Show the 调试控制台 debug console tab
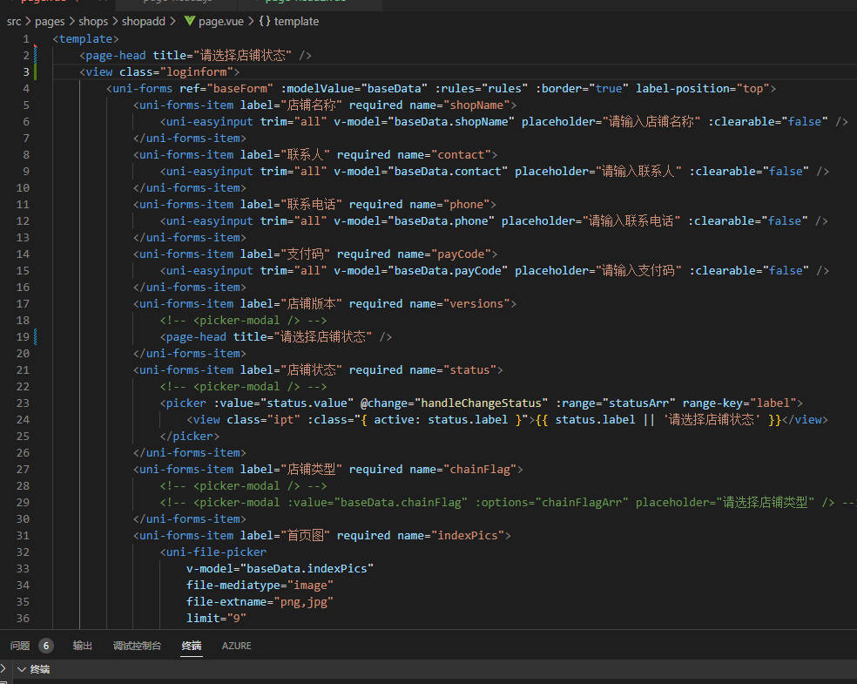The width and height of the screenshot is (857, 684). [137, 646]
